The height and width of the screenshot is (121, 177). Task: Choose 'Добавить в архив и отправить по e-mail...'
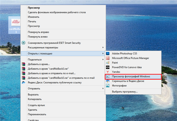pyautogui.click(x=52, y=73)
